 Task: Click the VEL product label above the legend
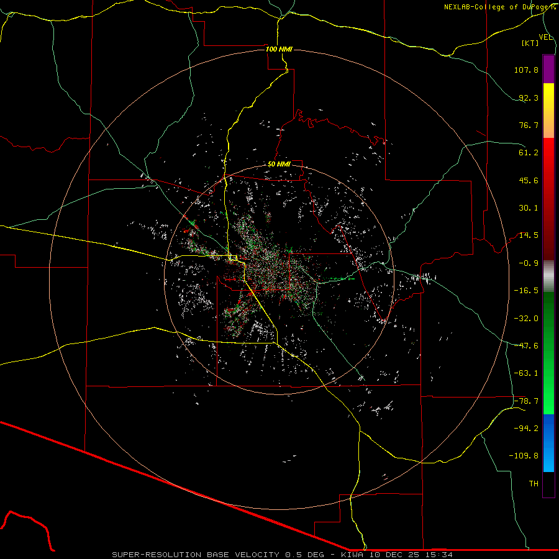coord(545,37)
